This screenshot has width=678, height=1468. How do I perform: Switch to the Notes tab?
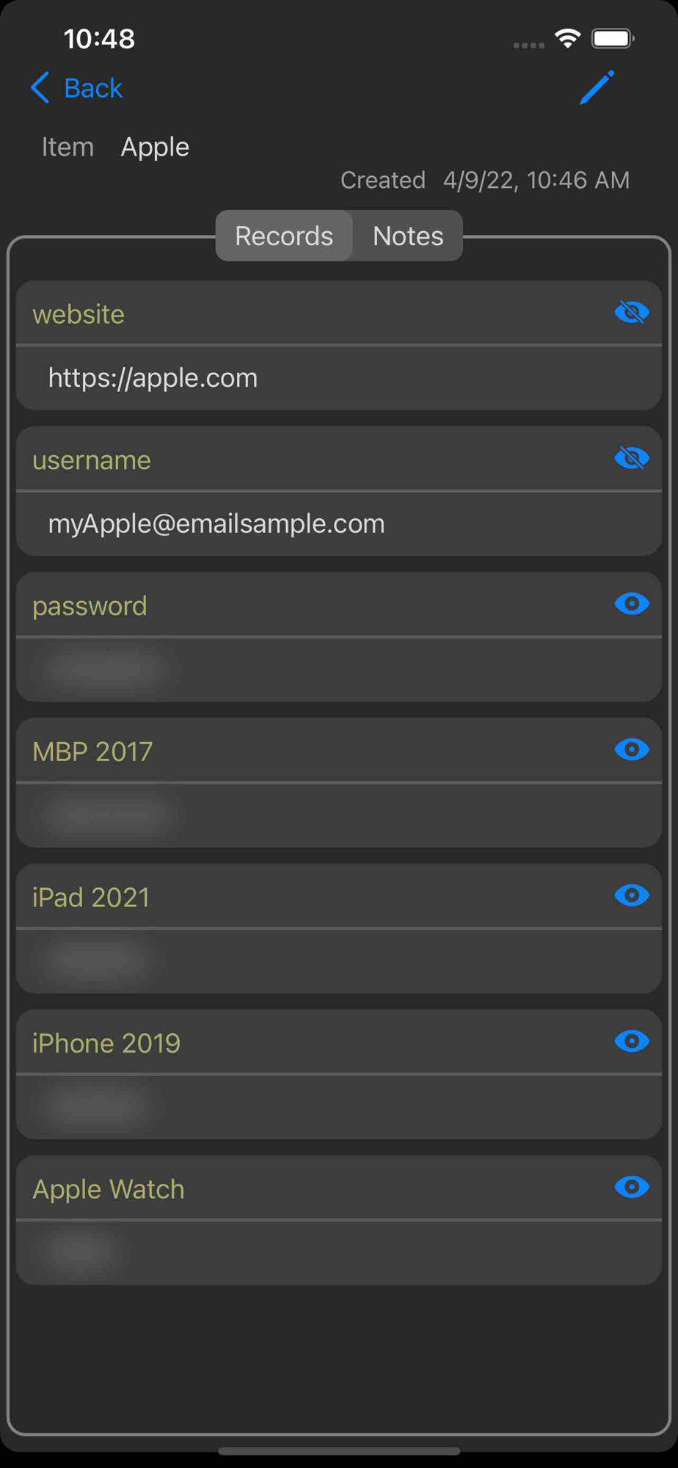[x=408, y=236]
